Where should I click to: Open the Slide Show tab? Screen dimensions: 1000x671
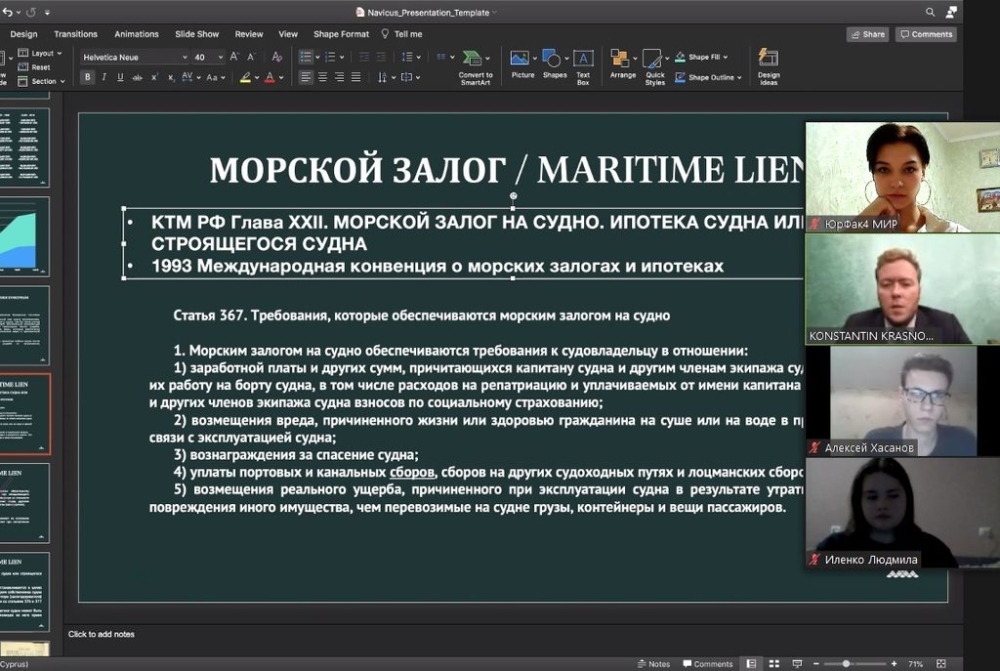pyautogui.click(x=196, y=32)
